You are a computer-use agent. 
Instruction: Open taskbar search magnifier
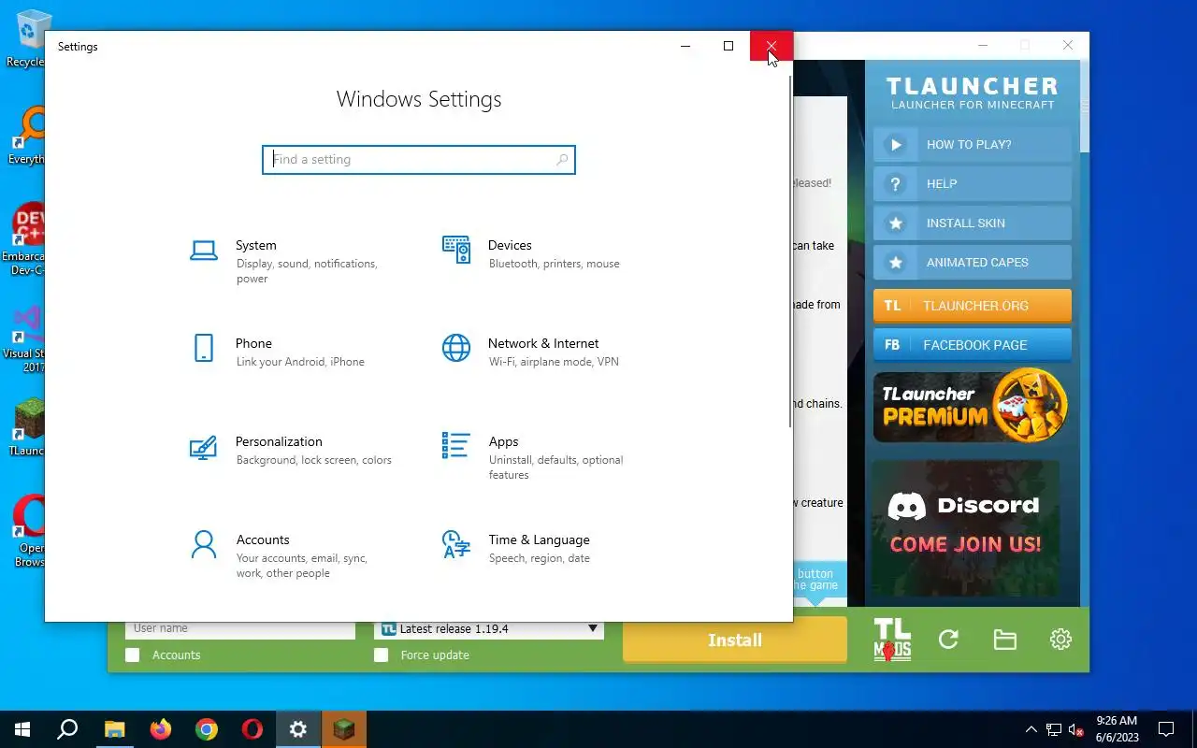click(67, 729)
